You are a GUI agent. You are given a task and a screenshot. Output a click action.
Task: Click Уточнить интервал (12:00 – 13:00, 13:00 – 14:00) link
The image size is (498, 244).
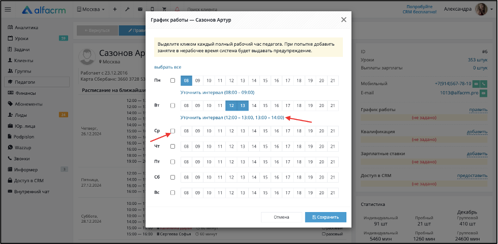[x=232, y=118]
